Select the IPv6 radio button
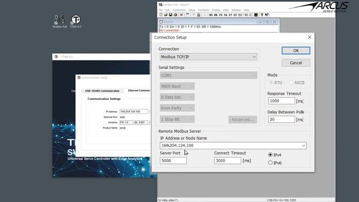This screenshot has height=202, width=359. click(270, 163)
